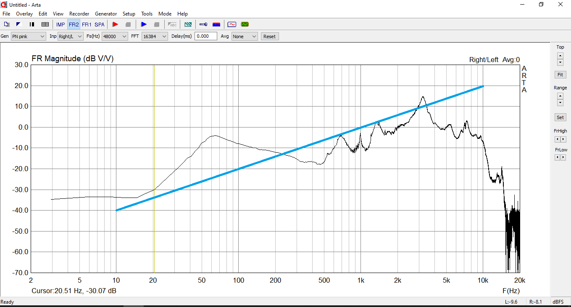Click the Ready status text
Screen dimensions: 571x307
point(7,302)
